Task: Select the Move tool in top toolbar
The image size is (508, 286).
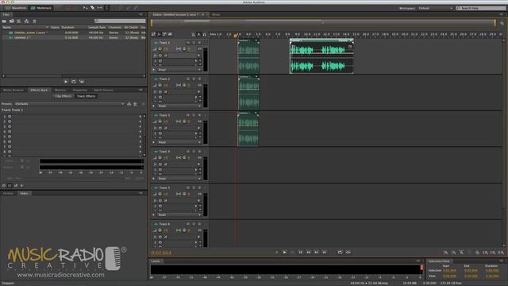Action: [86, 8]
